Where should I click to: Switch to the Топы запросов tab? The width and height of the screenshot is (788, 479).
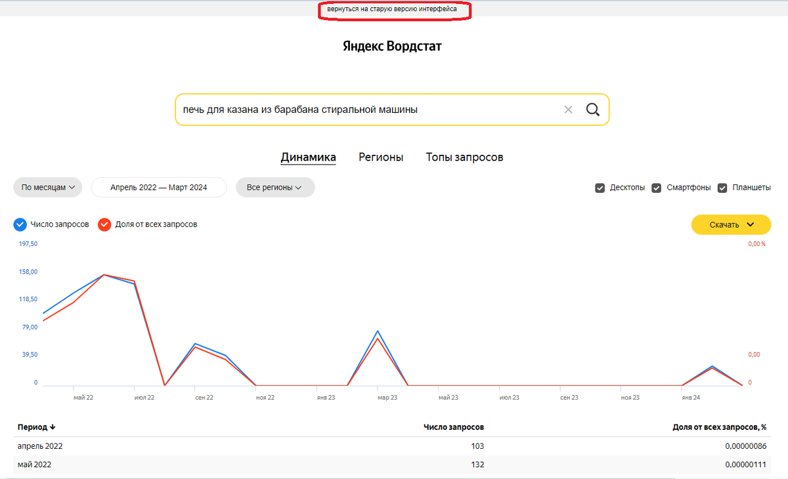(465, 157)
